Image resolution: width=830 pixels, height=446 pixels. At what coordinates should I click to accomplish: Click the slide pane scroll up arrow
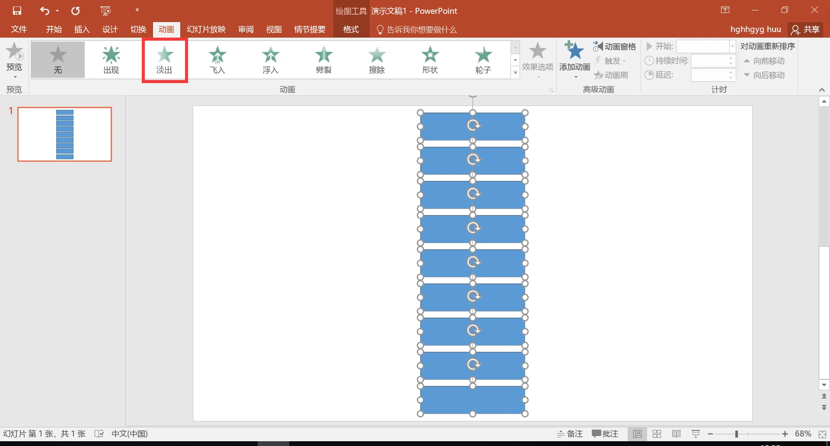824,102
